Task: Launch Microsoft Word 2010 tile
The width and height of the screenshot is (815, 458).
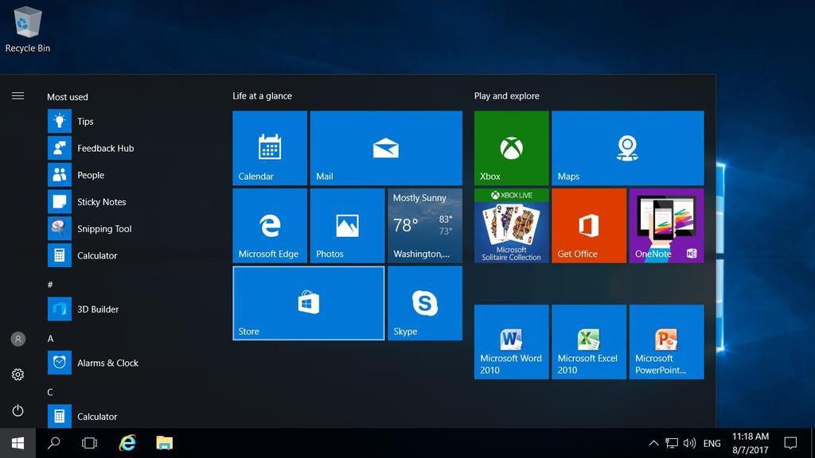Action: [512, 342]
